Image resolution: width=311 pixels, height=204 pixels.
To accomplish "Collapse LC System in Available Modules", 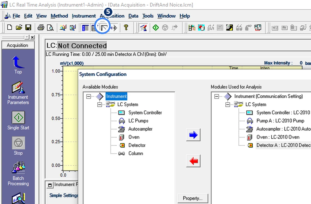I will click(x=100, y=104).
